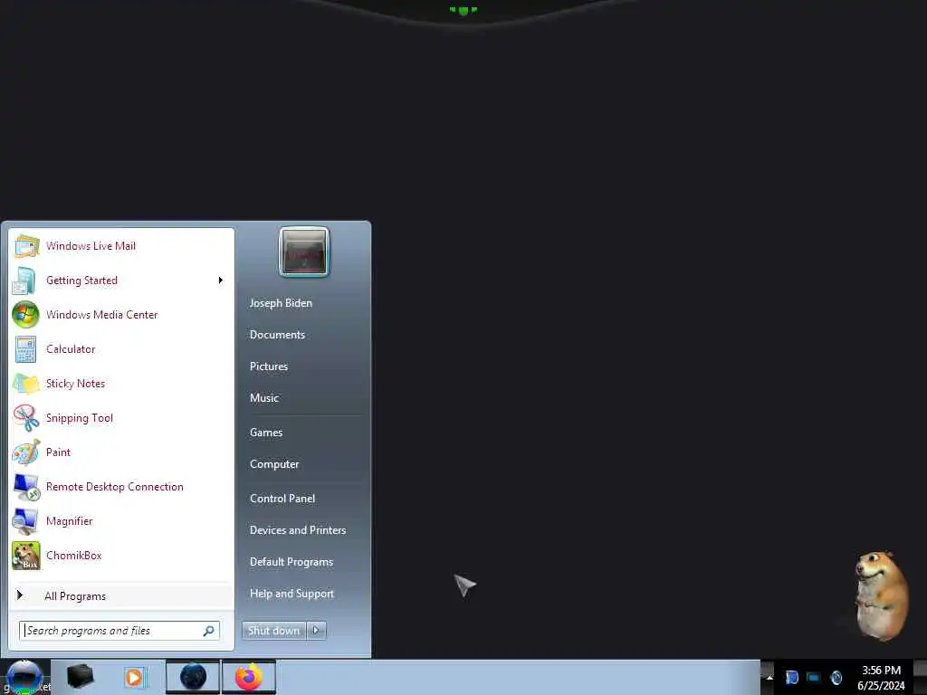Click the hamster desktop mascot

click(880, 595)
